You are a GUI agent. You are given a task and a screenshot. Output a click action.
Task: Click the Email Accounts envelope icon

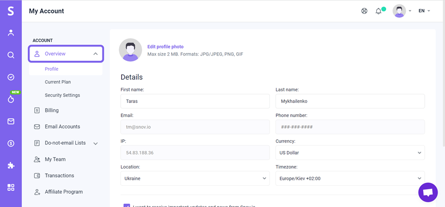point(37,127)
